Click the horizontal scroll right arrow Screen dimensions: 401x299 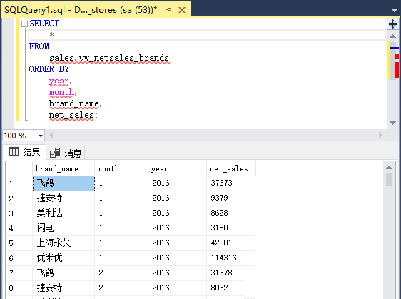click(x=380, y=136)
